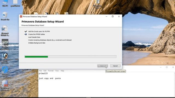Viewport: 175px width, 98px height.
Task: Select the text file icon beside This PC
Action: click(15, 3)
